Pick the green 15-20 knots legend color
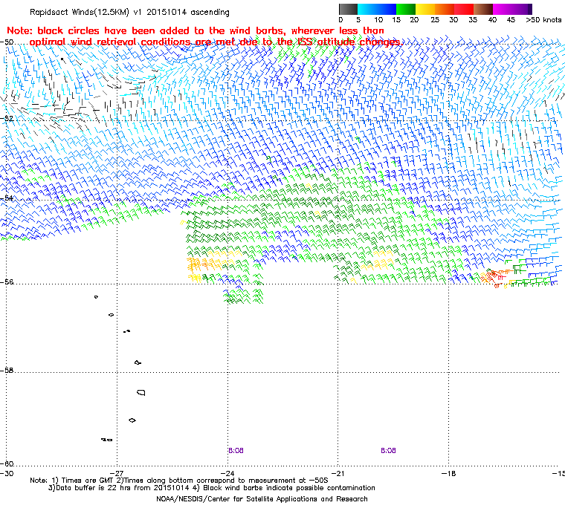The height and width of the screenshot is (511, 565). coord(406,9)
